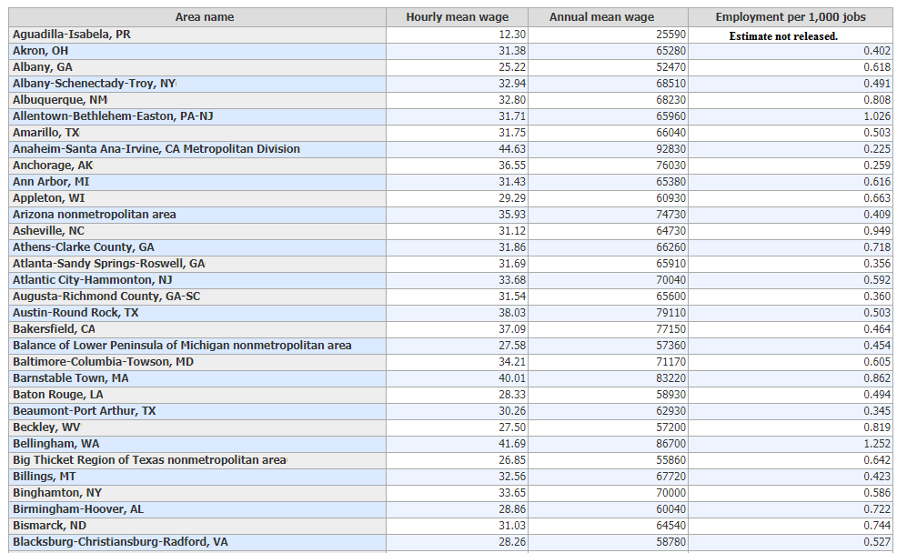The image size is (897, 553).
Task: Select the 'Aguadilla-Isabela, PR' area name
Action: (x=72, y=35)
